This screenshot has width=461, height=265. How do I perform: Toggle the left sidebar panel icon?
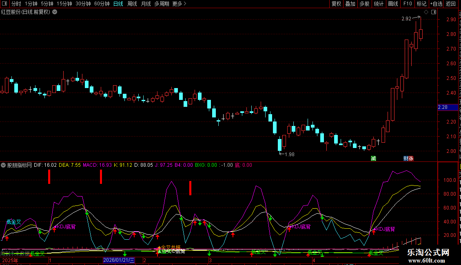pos(4,4)
